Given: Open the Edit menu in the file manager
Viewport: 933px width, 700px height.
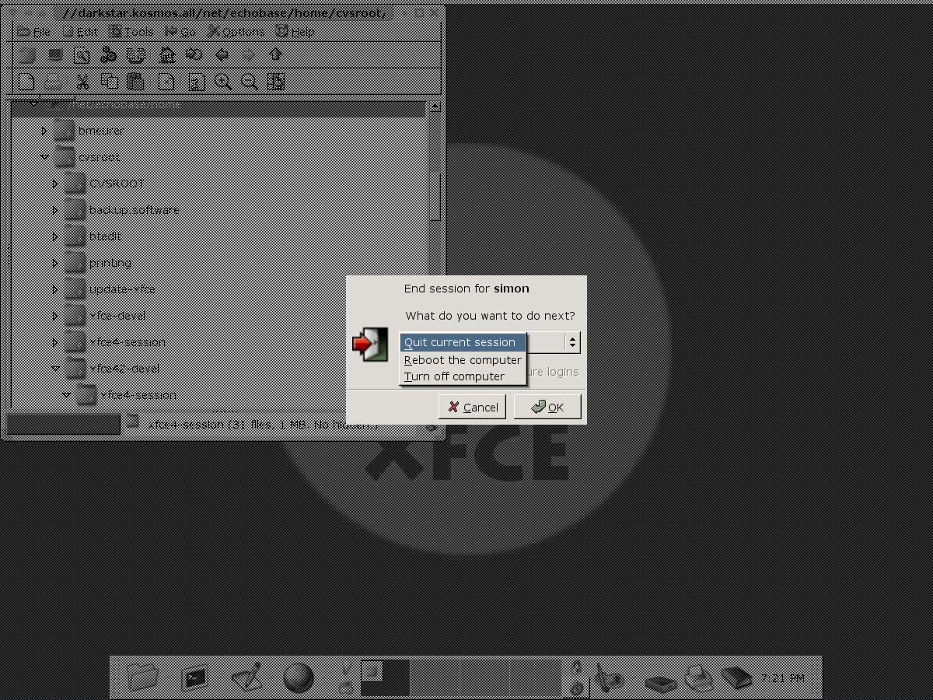Looking at the screenshot, I should click(x=81, y=32).
